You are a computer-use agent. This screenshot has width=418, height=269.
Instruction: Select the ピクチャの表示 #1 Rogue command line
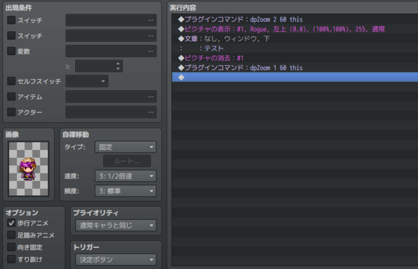point(295,29)
